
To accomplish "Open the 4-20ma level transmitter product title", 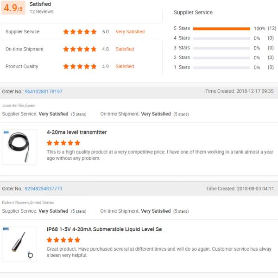I will coord(76,133).
